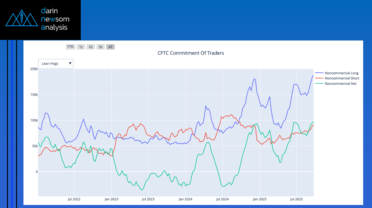This screenshot has width=372, height=208.
Task: Click the blue line legend marker
Action: pos(319,73)
